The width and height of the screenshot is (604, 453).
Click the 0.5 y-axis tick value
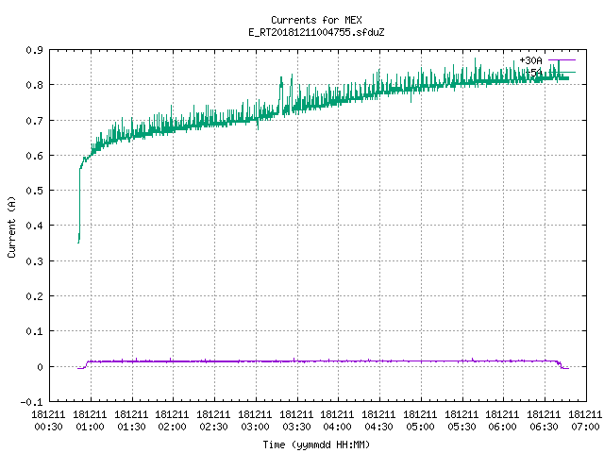pos(34,191)
